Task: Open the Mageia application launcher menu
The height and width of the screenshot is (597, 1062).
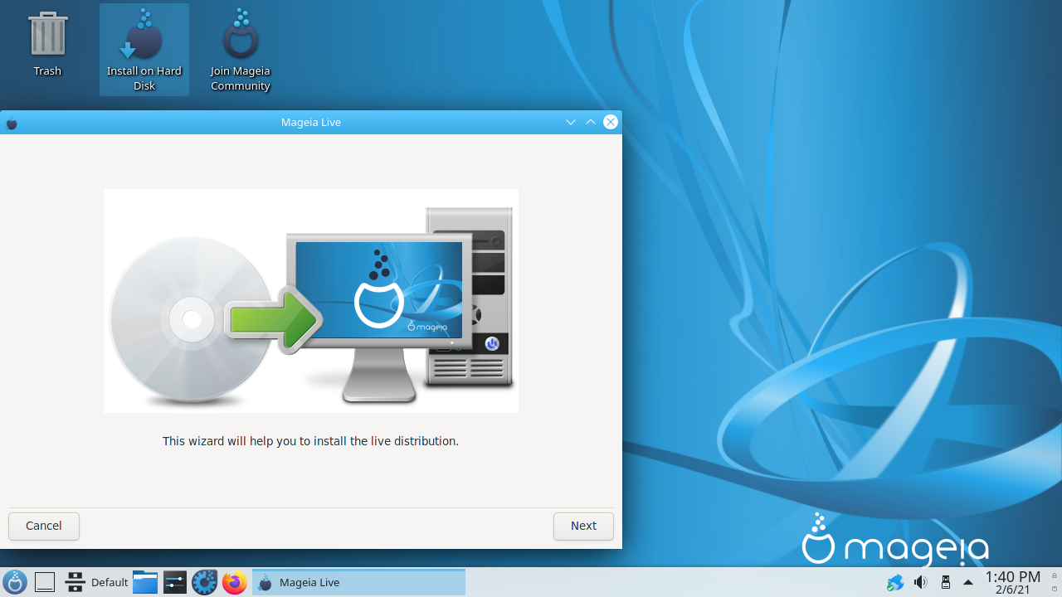Action: (x=15, y=582)
